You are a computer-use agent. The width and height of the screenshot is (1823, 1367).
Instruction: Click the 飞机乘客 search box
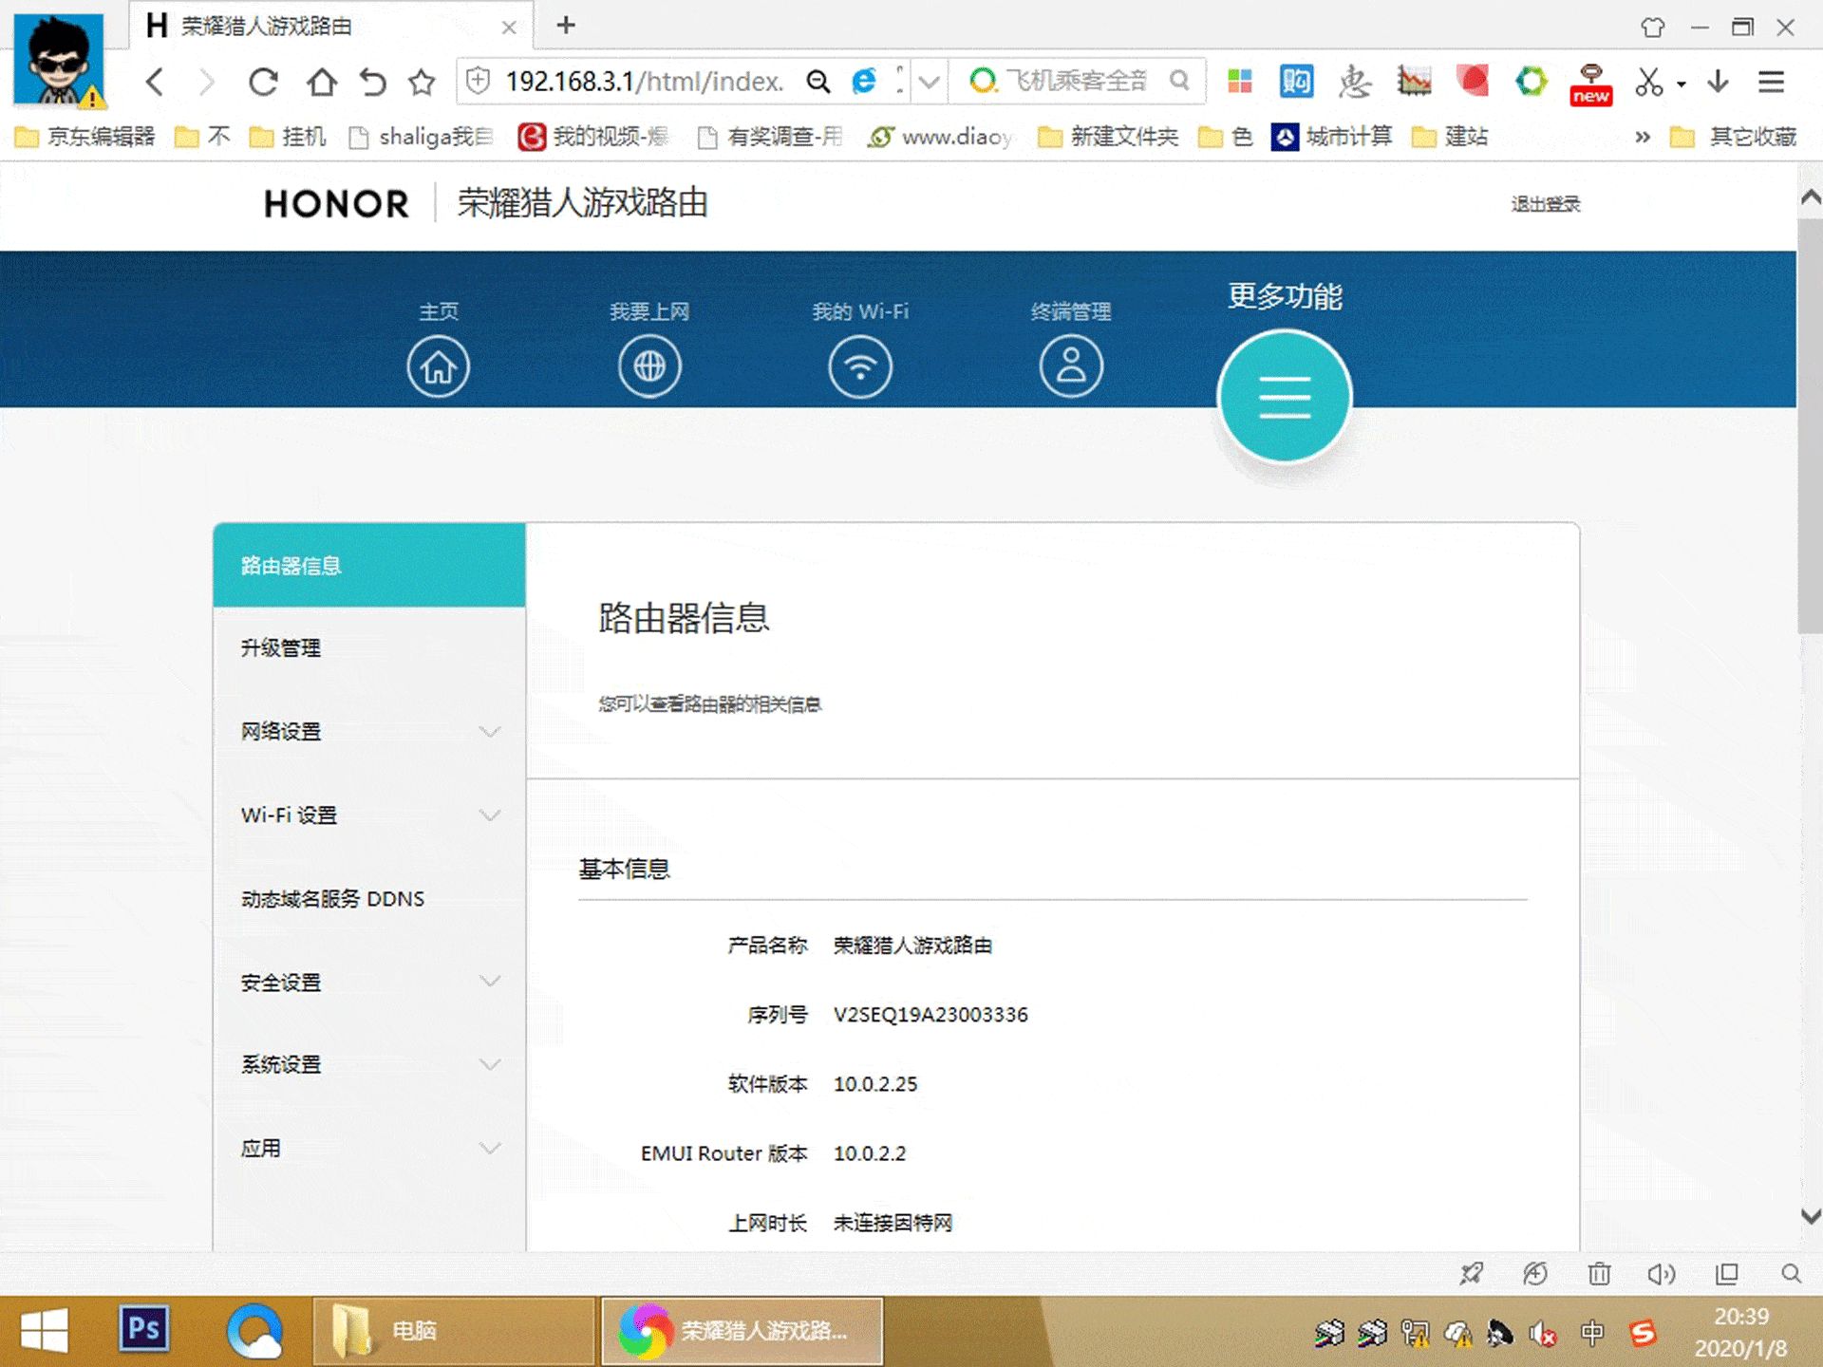click(x=1077, y=82)
